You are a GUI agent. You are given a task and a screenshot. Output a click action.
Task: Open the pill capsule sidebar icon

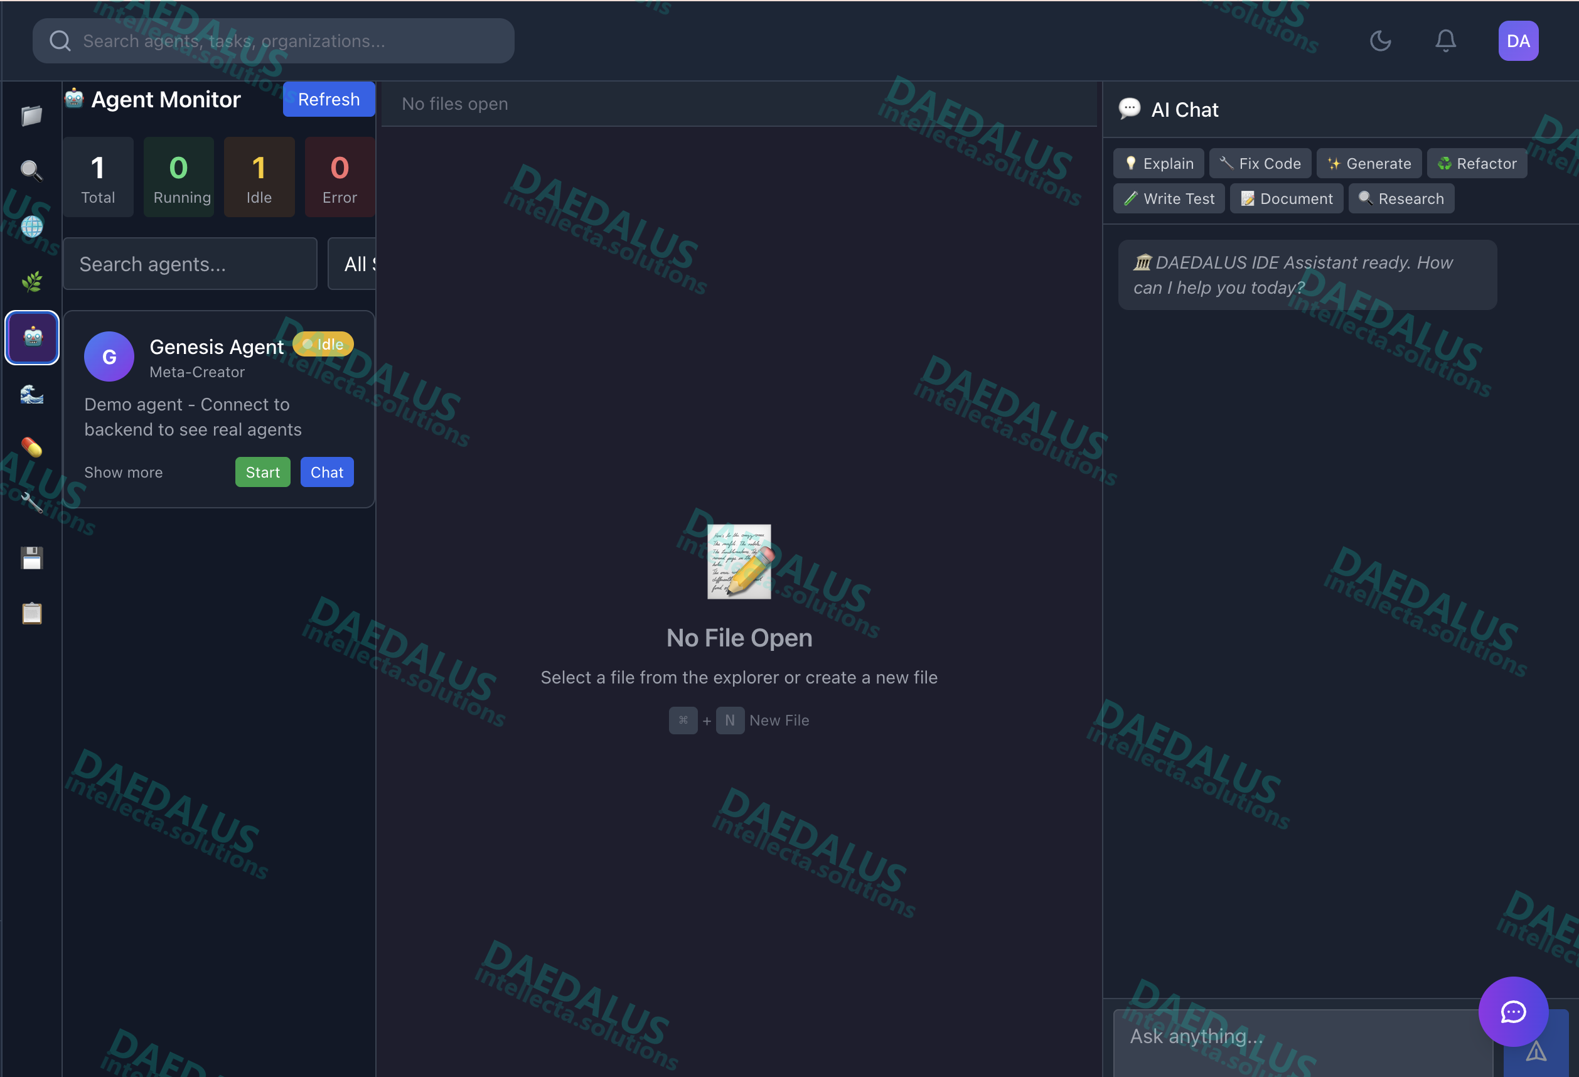pyautogui.click(x=31, y=447)
